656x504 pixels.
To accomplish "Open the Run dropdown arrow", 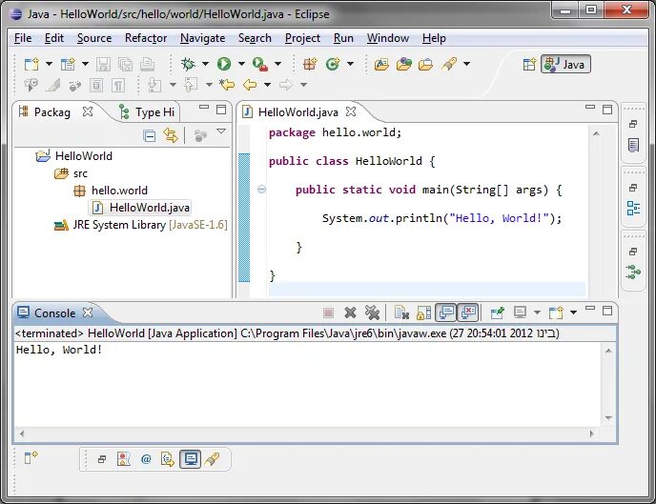I will tap(241, 64).
